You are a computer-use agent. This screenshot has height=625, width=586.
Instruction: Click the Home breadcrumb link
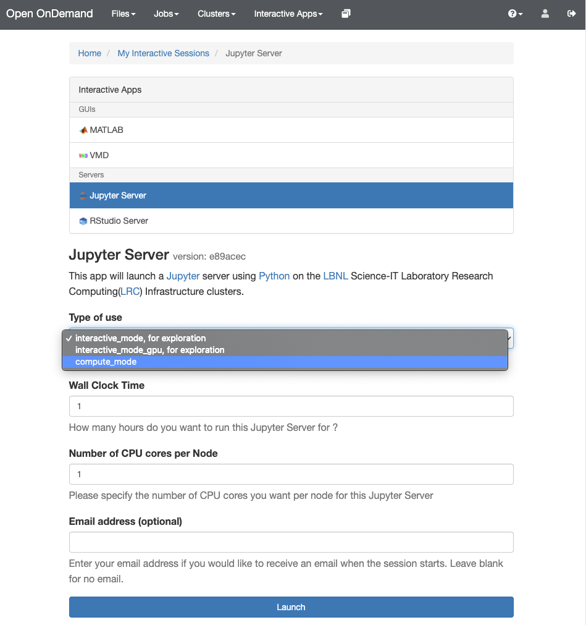[90, 53]
